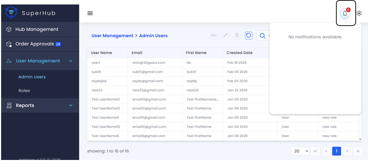The image size is (368, 167).
Task: Expand the Reports section chevron
Action: coord(71,105)
